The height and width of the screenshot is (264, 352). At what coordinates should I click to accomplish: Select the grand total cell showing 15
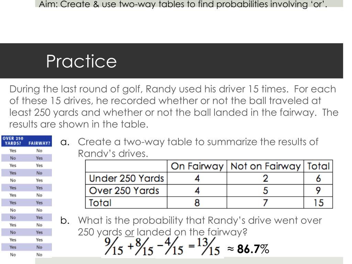click(x=318, y=202)
